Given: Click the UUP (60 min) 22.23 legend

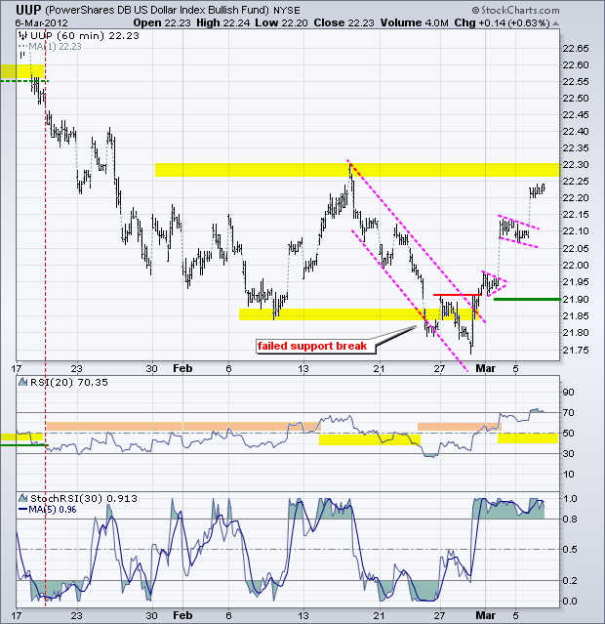Looking at the screenshot, I should pyautogui.click(x=84, y=36).
